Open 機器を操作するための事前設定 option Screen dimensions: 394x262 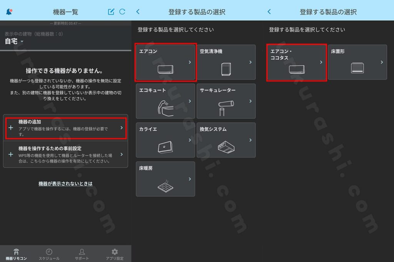[65, 154]
